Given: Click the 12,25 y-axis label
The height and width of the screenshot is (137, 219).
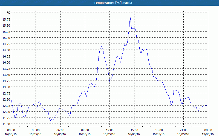Looking at the screenshot, I should click(6, 105).
